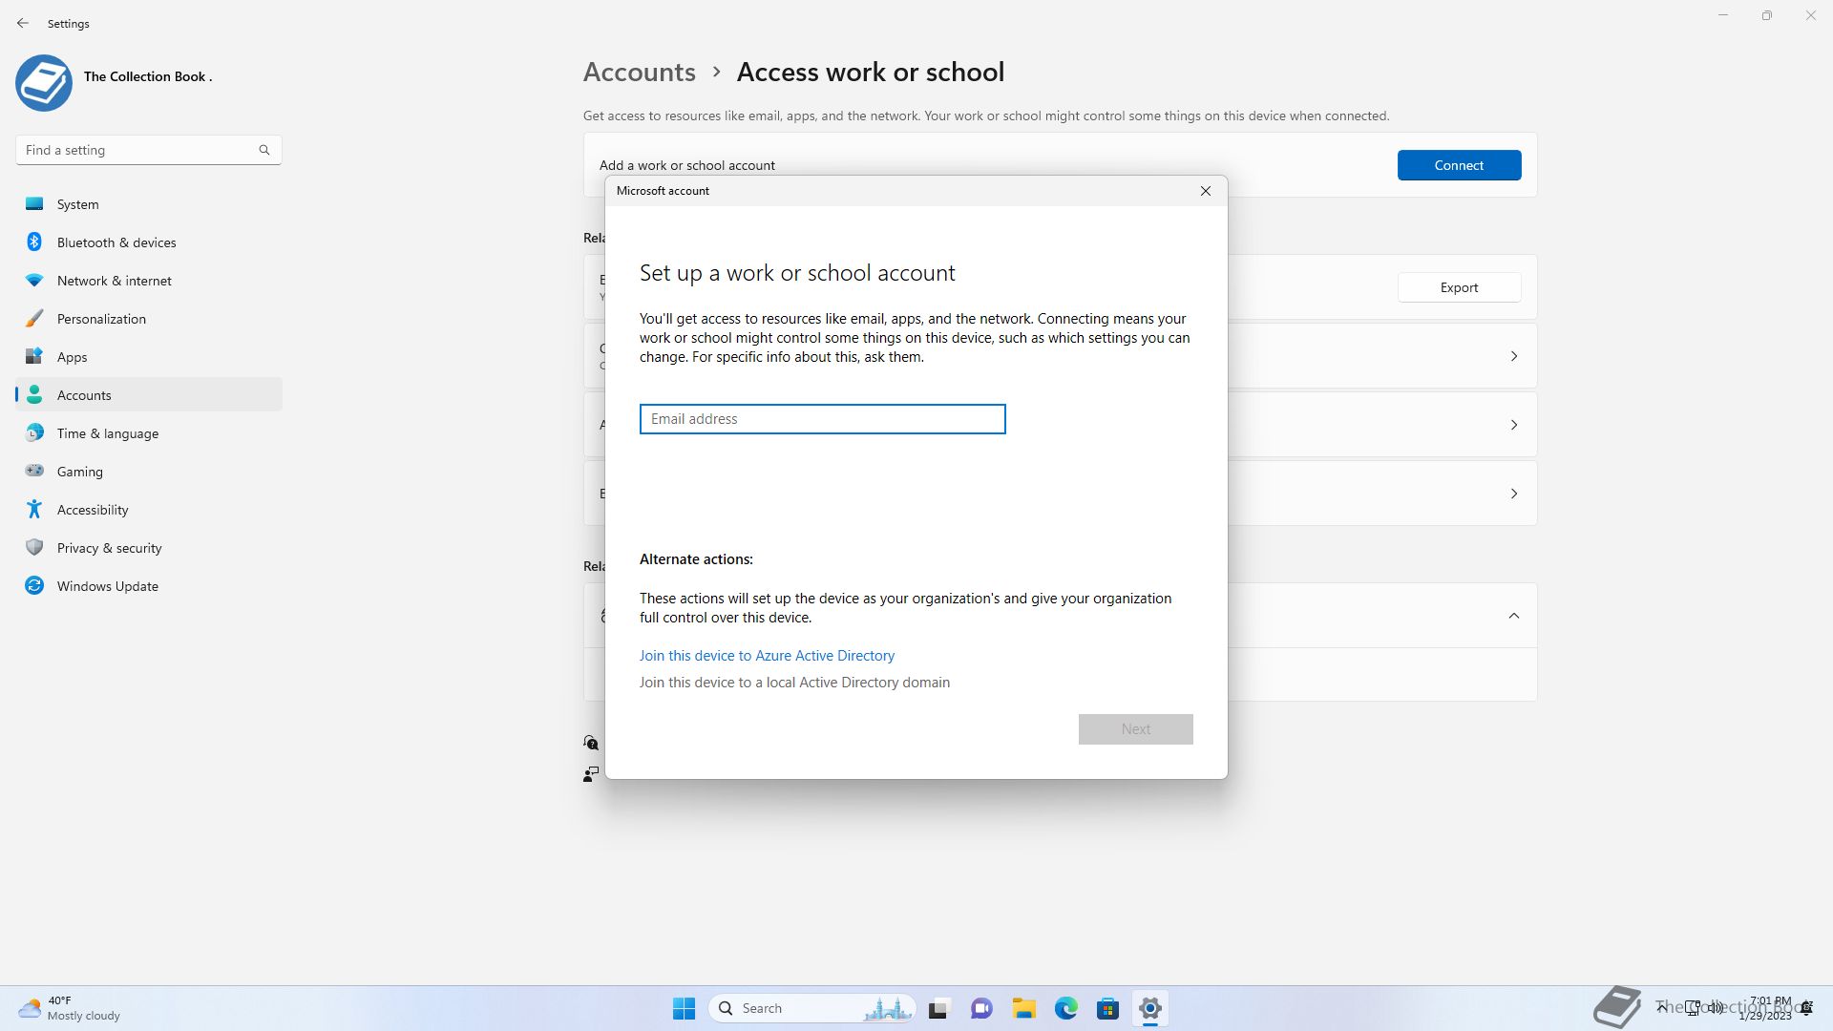
Task: Click the search magnifier in Find a setting
Action: [264, 150]
